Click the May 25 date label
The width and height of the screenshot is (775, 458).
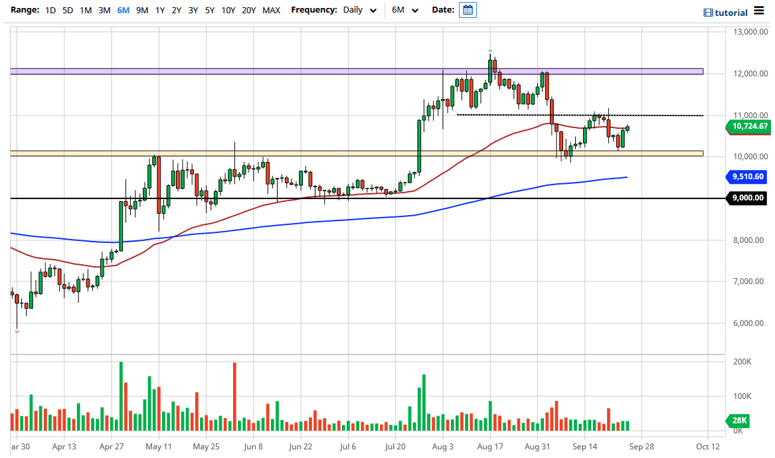[206, 447]
